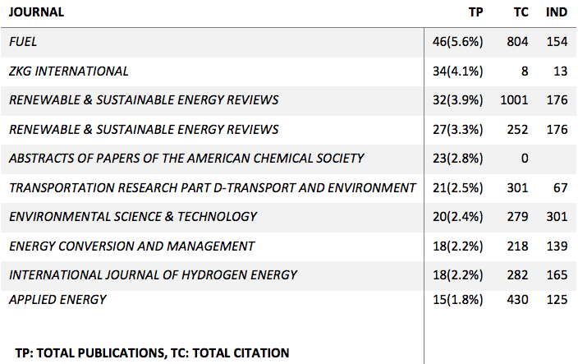The width and height of the screenshot is (578, 364).
Task: Click the 804 citation count for FUEL
Action: click(x=517, y=42)
